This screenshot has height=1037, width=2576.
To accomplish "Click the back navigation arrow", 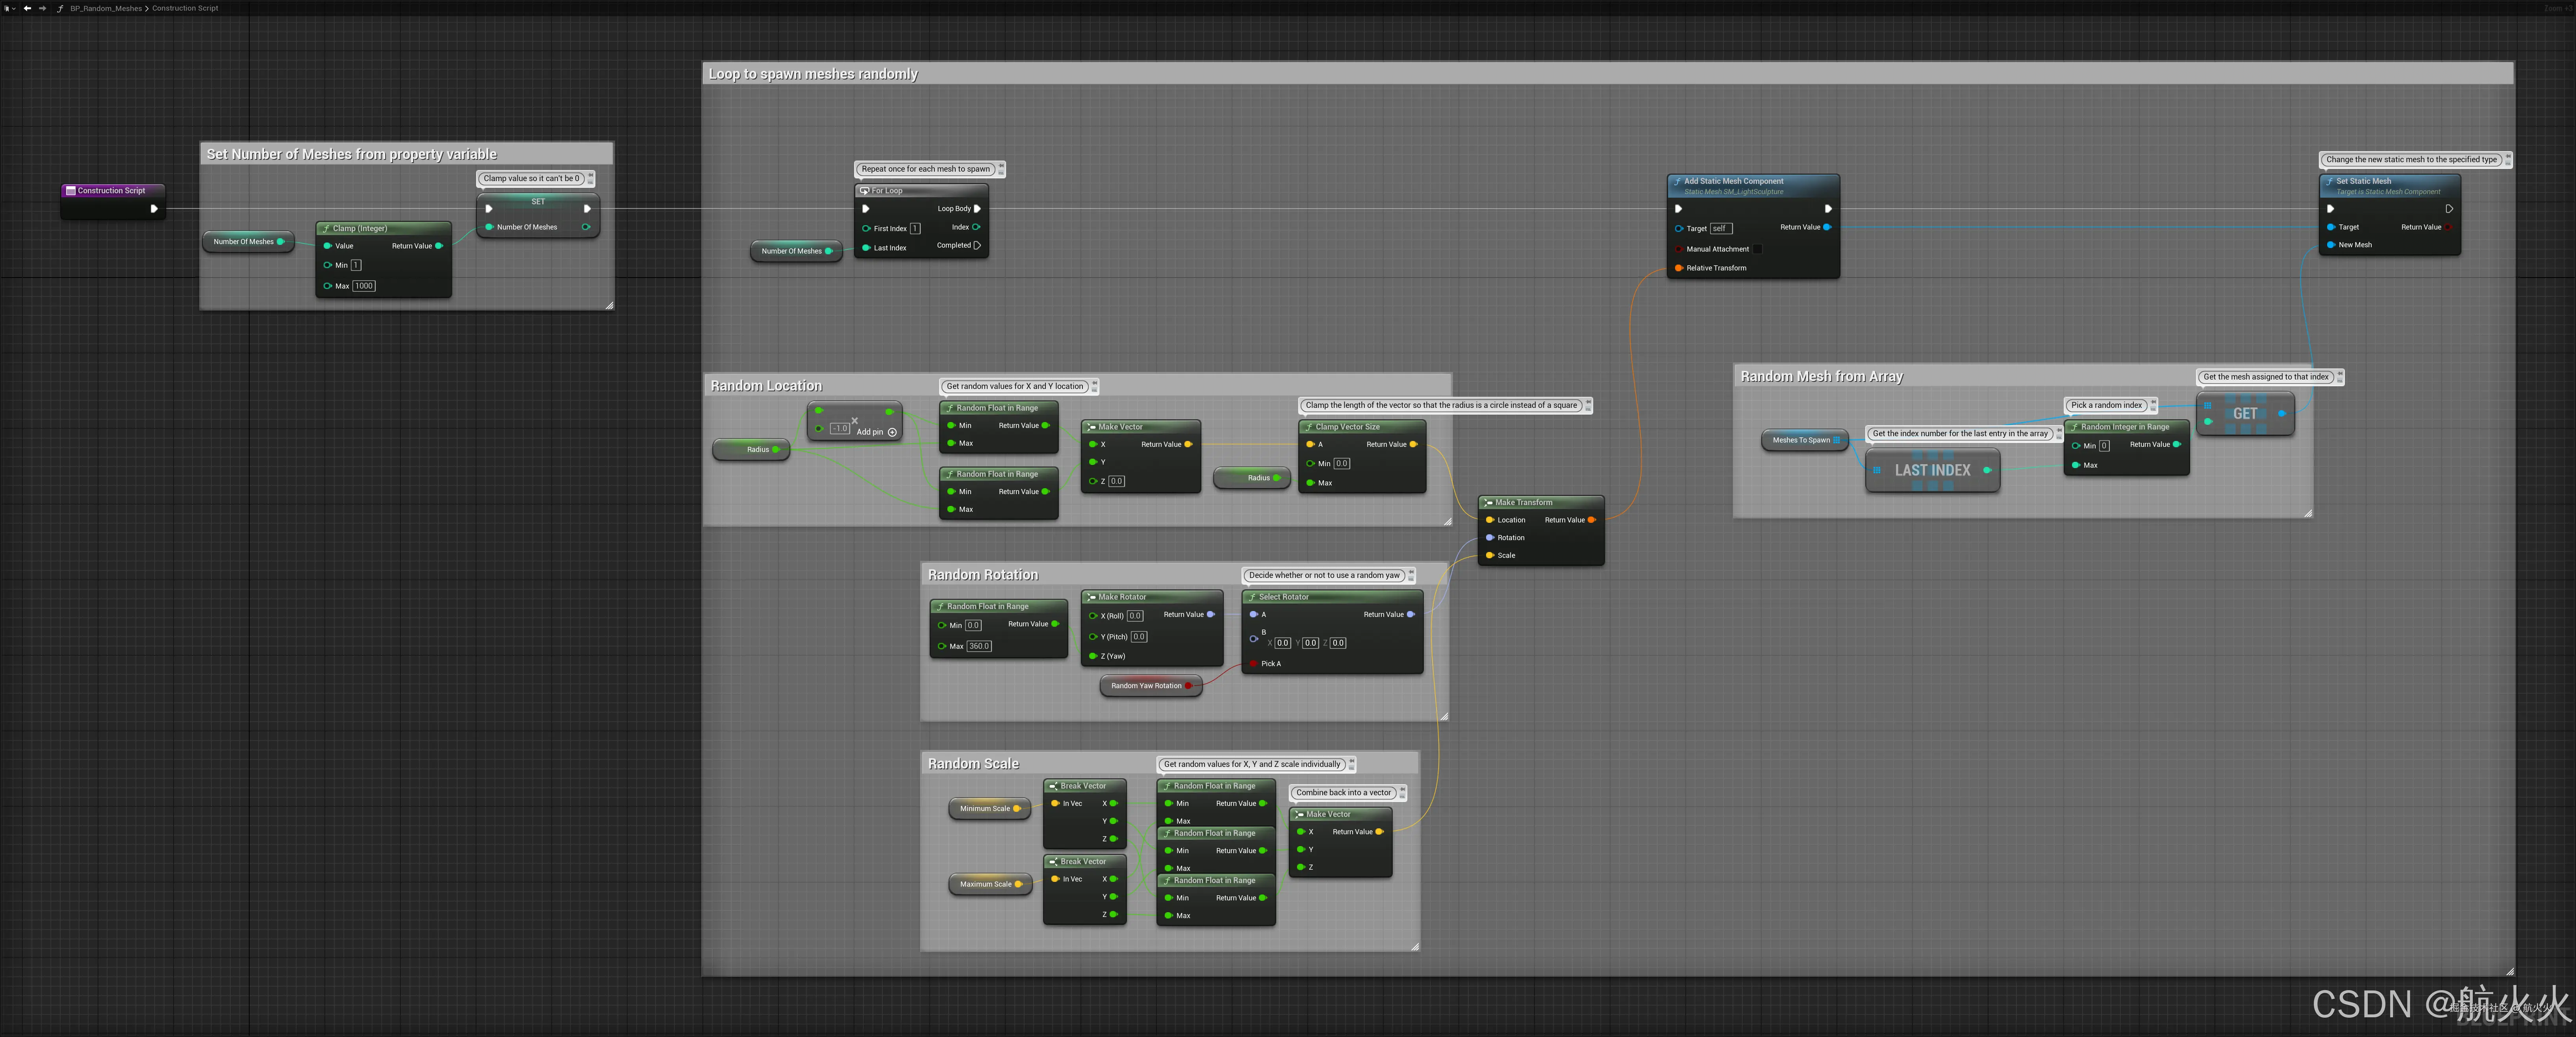I will coord(27,8).
